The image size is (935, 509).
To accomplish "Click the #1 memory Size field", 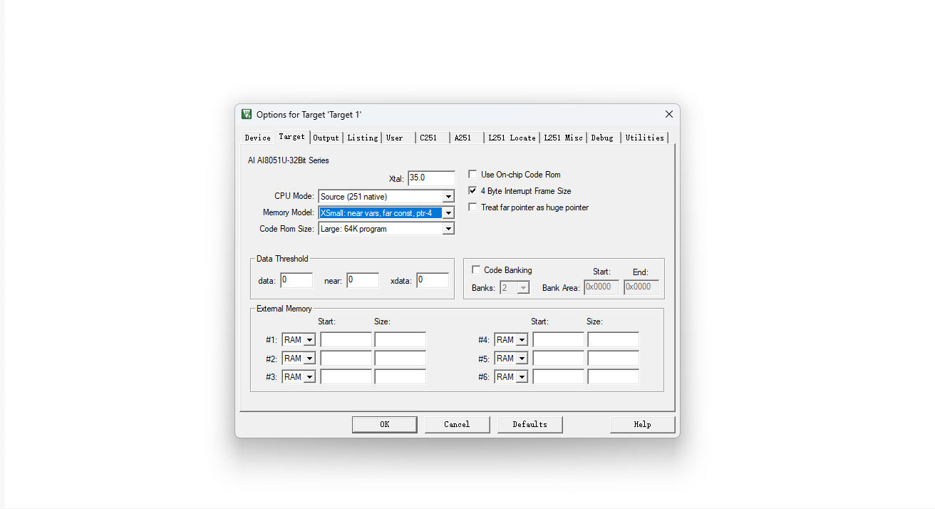I will tap(400, 340).
